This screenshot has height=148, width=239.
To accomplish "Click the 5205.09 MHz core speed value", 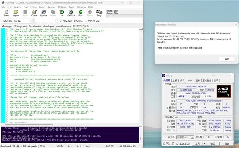I will (185, 120).
